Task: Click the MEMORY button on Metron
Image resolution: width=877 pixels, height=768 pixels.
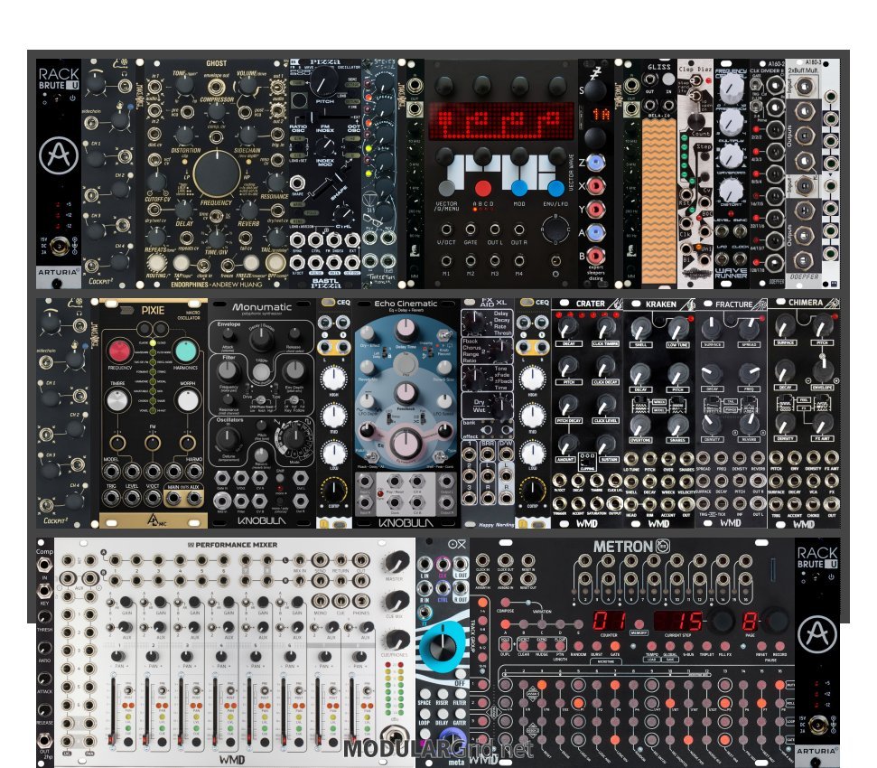Action: point(639,624)
